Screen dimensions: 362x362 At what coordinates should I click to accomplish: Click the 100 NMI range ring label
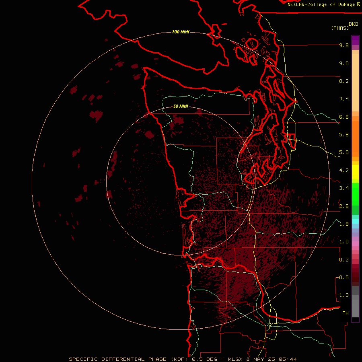point(181,32)
